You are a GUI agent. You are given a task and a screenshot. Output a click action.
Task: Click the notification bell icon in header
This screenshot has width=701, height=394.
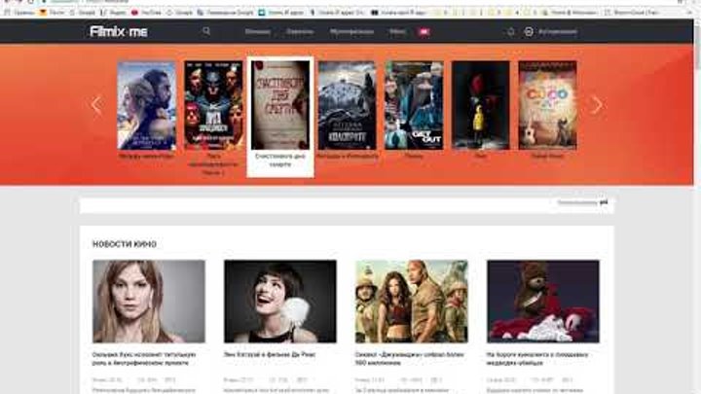[x=510, y=31]
